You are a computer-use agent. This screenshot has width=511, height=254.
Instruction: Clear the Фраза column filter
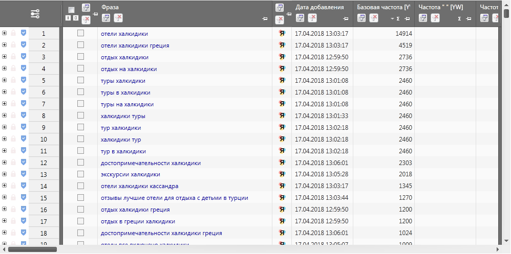(118, 18)
